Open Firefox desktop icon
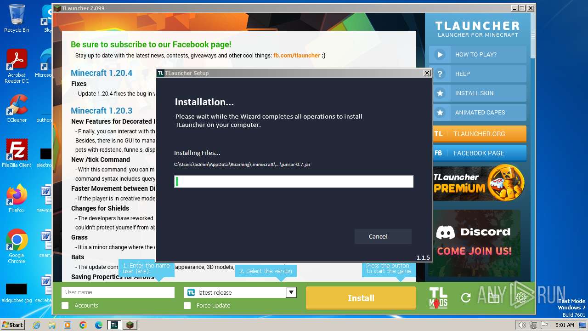 (x=17, y=199)
